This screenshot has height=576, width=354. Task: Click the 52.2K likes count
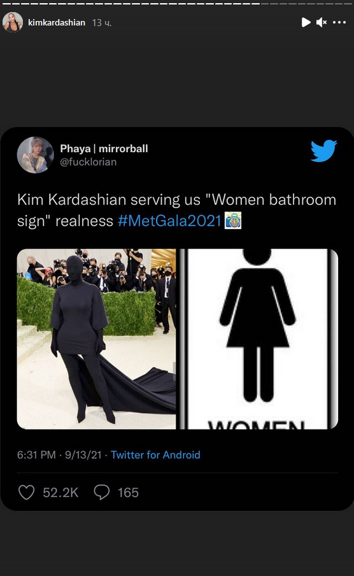[x=60, y=493]
